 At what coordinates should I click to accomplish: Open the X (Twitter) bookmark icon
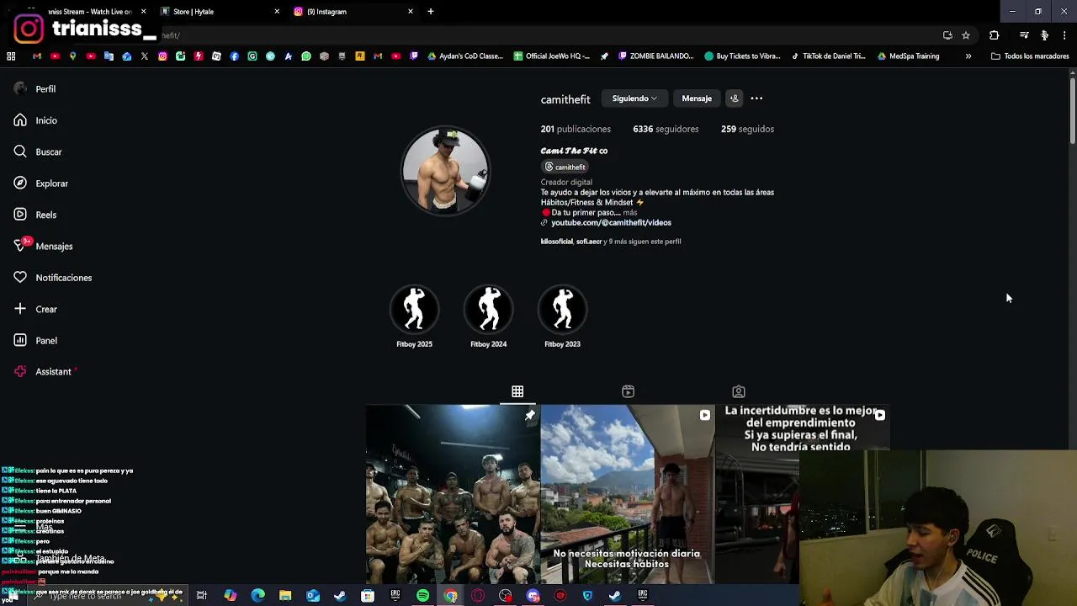pyautogui.click(x=145, y=56)
